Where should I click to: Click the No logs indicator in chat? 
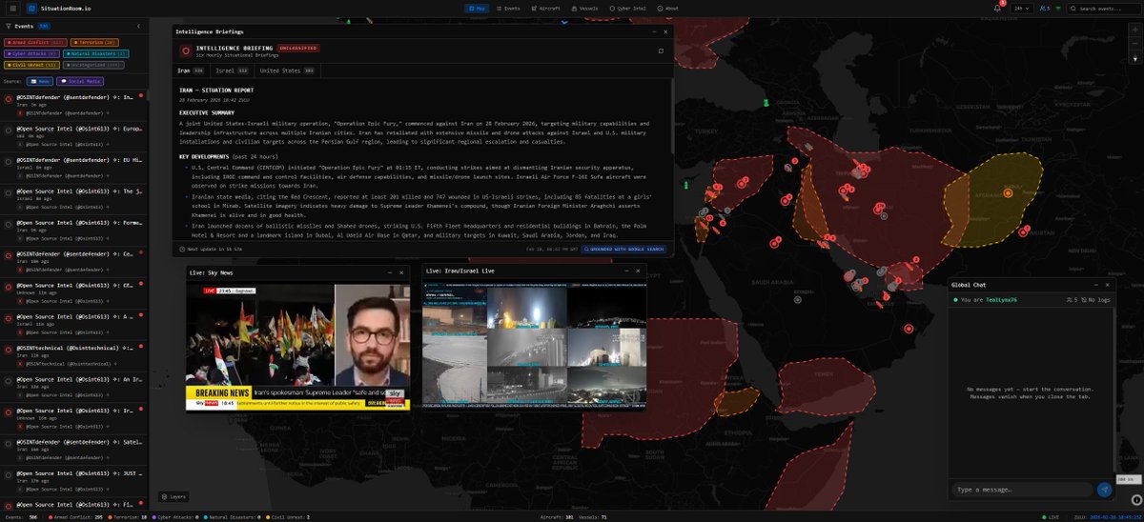pos(1097,300)
